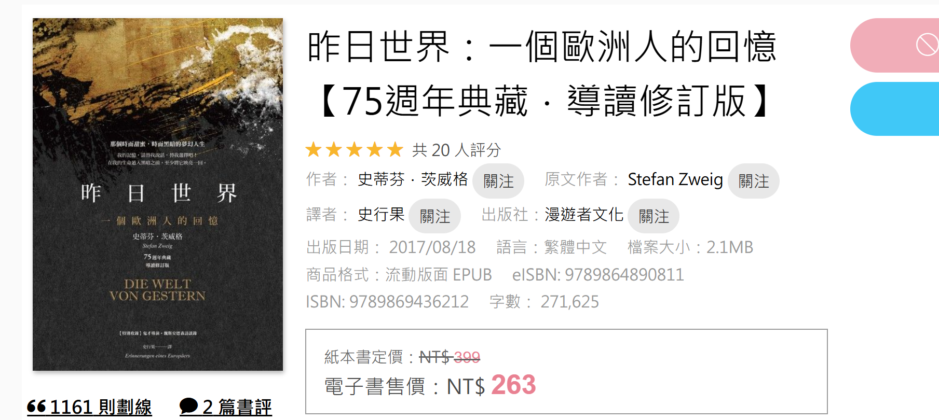Image resolution: width=939 pixels, height=420 pixels.
Task: Follow Stefan Zweig using 關注 button
Action: (754, 181)
